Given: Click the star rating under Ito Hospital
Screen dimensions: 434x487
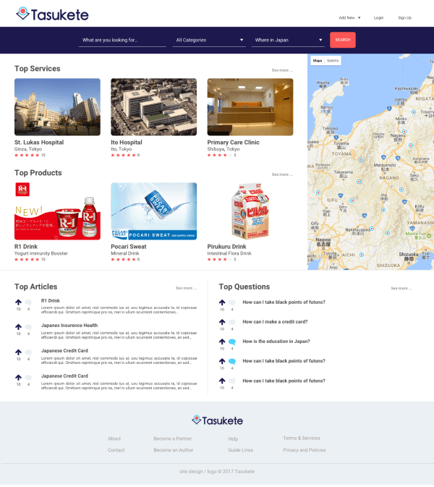Looking at the screenshot, I should point(123,156).
